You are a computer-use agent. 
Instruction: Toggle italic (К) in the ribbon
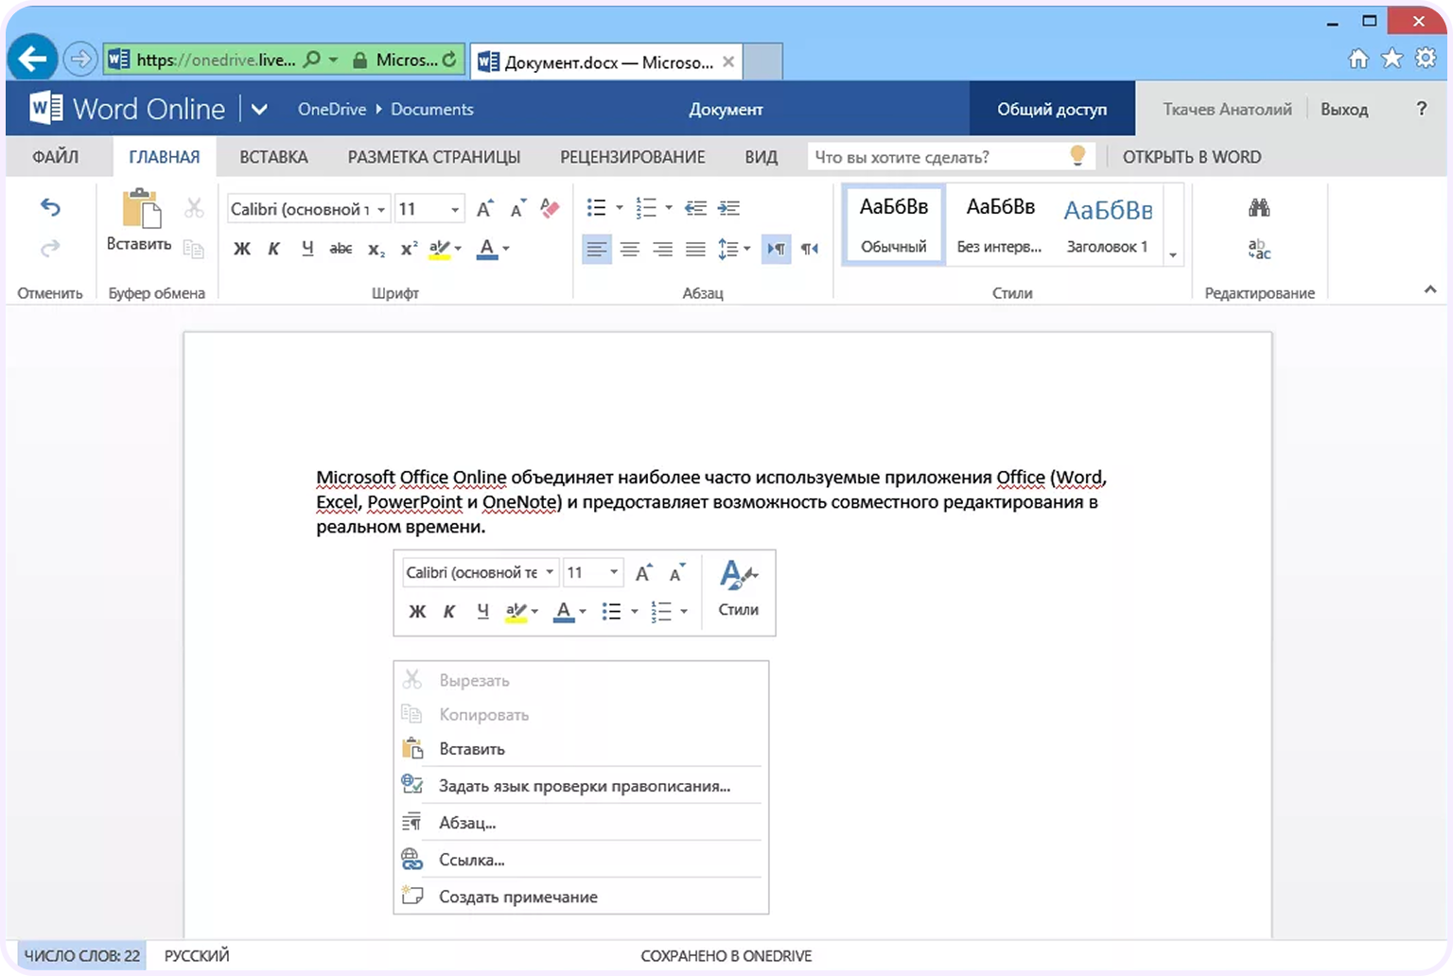coord(274,249)
